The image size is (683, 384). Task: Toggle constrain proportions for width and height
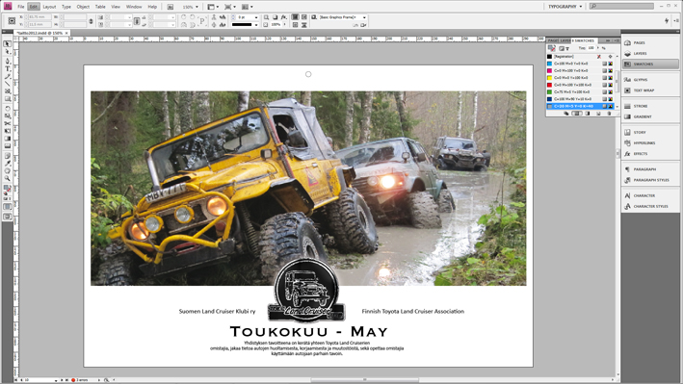click(x=91, y=21)
